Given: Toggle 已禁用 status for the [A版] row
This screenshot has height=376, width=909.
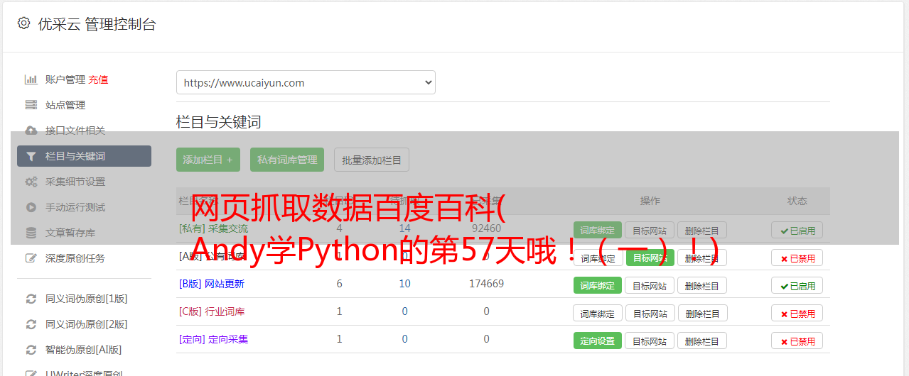Looking at the screenshot, I should [x=797, y=258].
